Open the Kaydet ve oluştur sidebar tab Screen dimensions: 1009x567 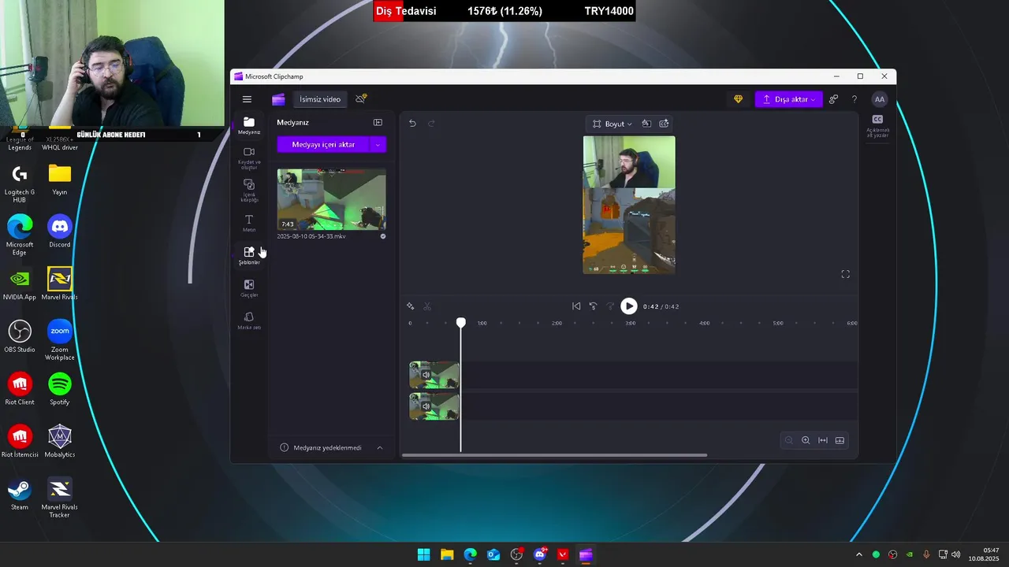point(249,157)
